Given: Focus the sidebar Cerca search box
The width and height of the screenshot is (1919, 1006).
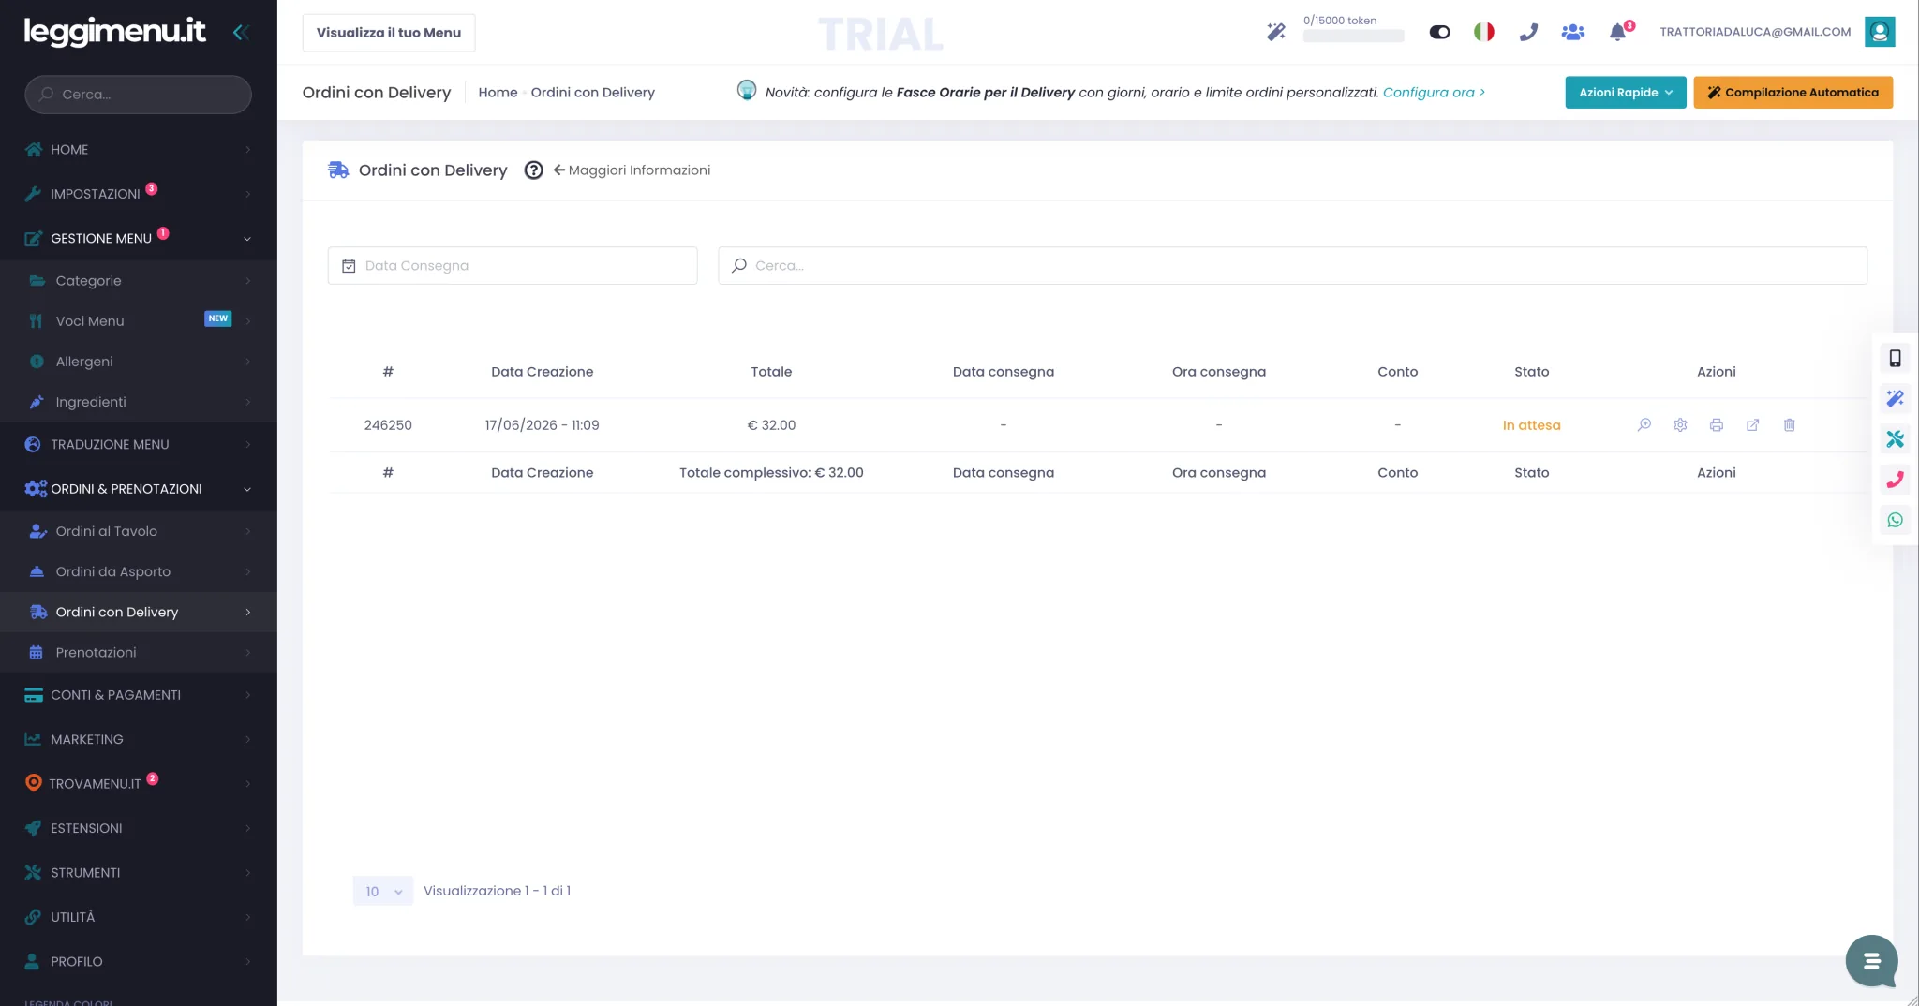Looking at the screenshot, I should coord(138,95).
